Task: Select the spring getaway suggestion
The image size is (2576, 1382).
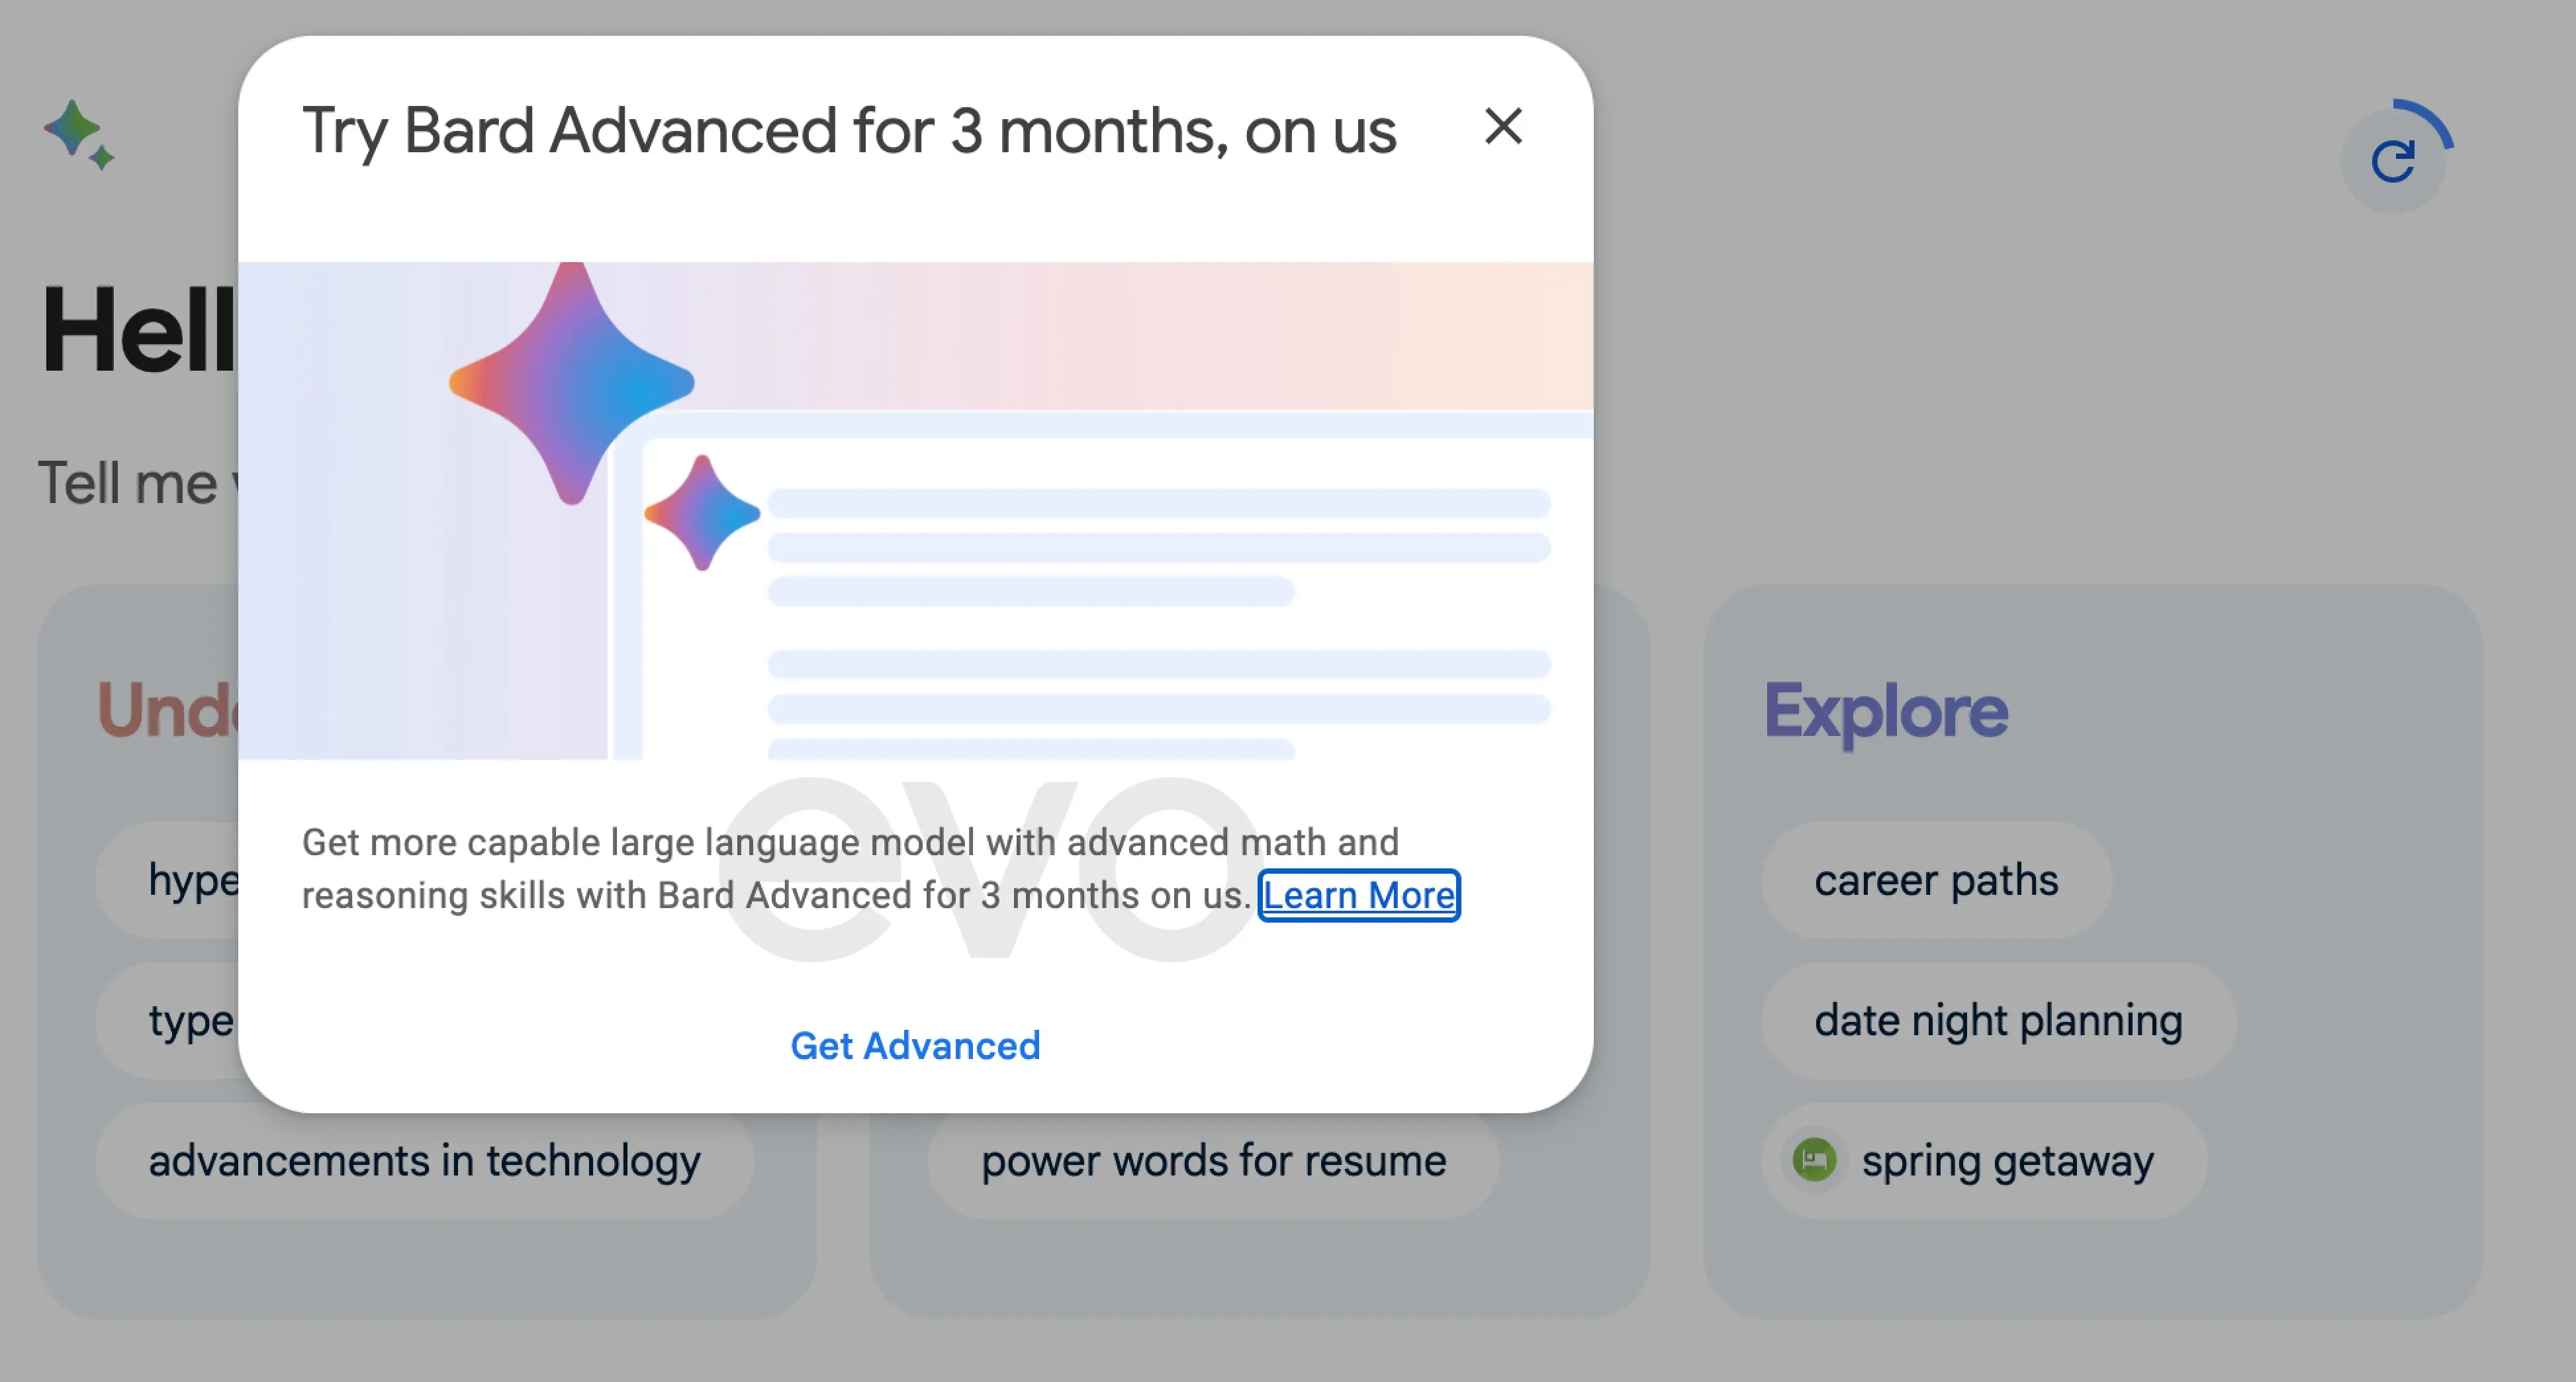Action: pyautogui.click(x=1984, y=1160)
